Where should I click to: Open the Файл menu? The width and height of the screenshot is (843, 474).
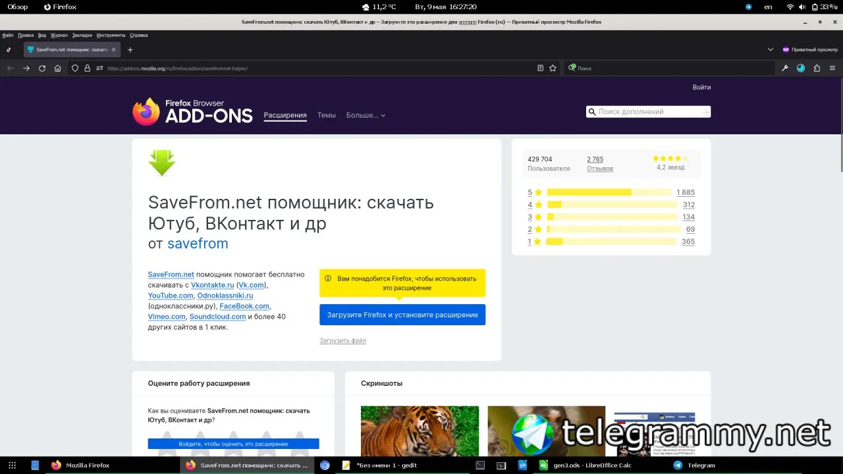(x=8, y=36)
